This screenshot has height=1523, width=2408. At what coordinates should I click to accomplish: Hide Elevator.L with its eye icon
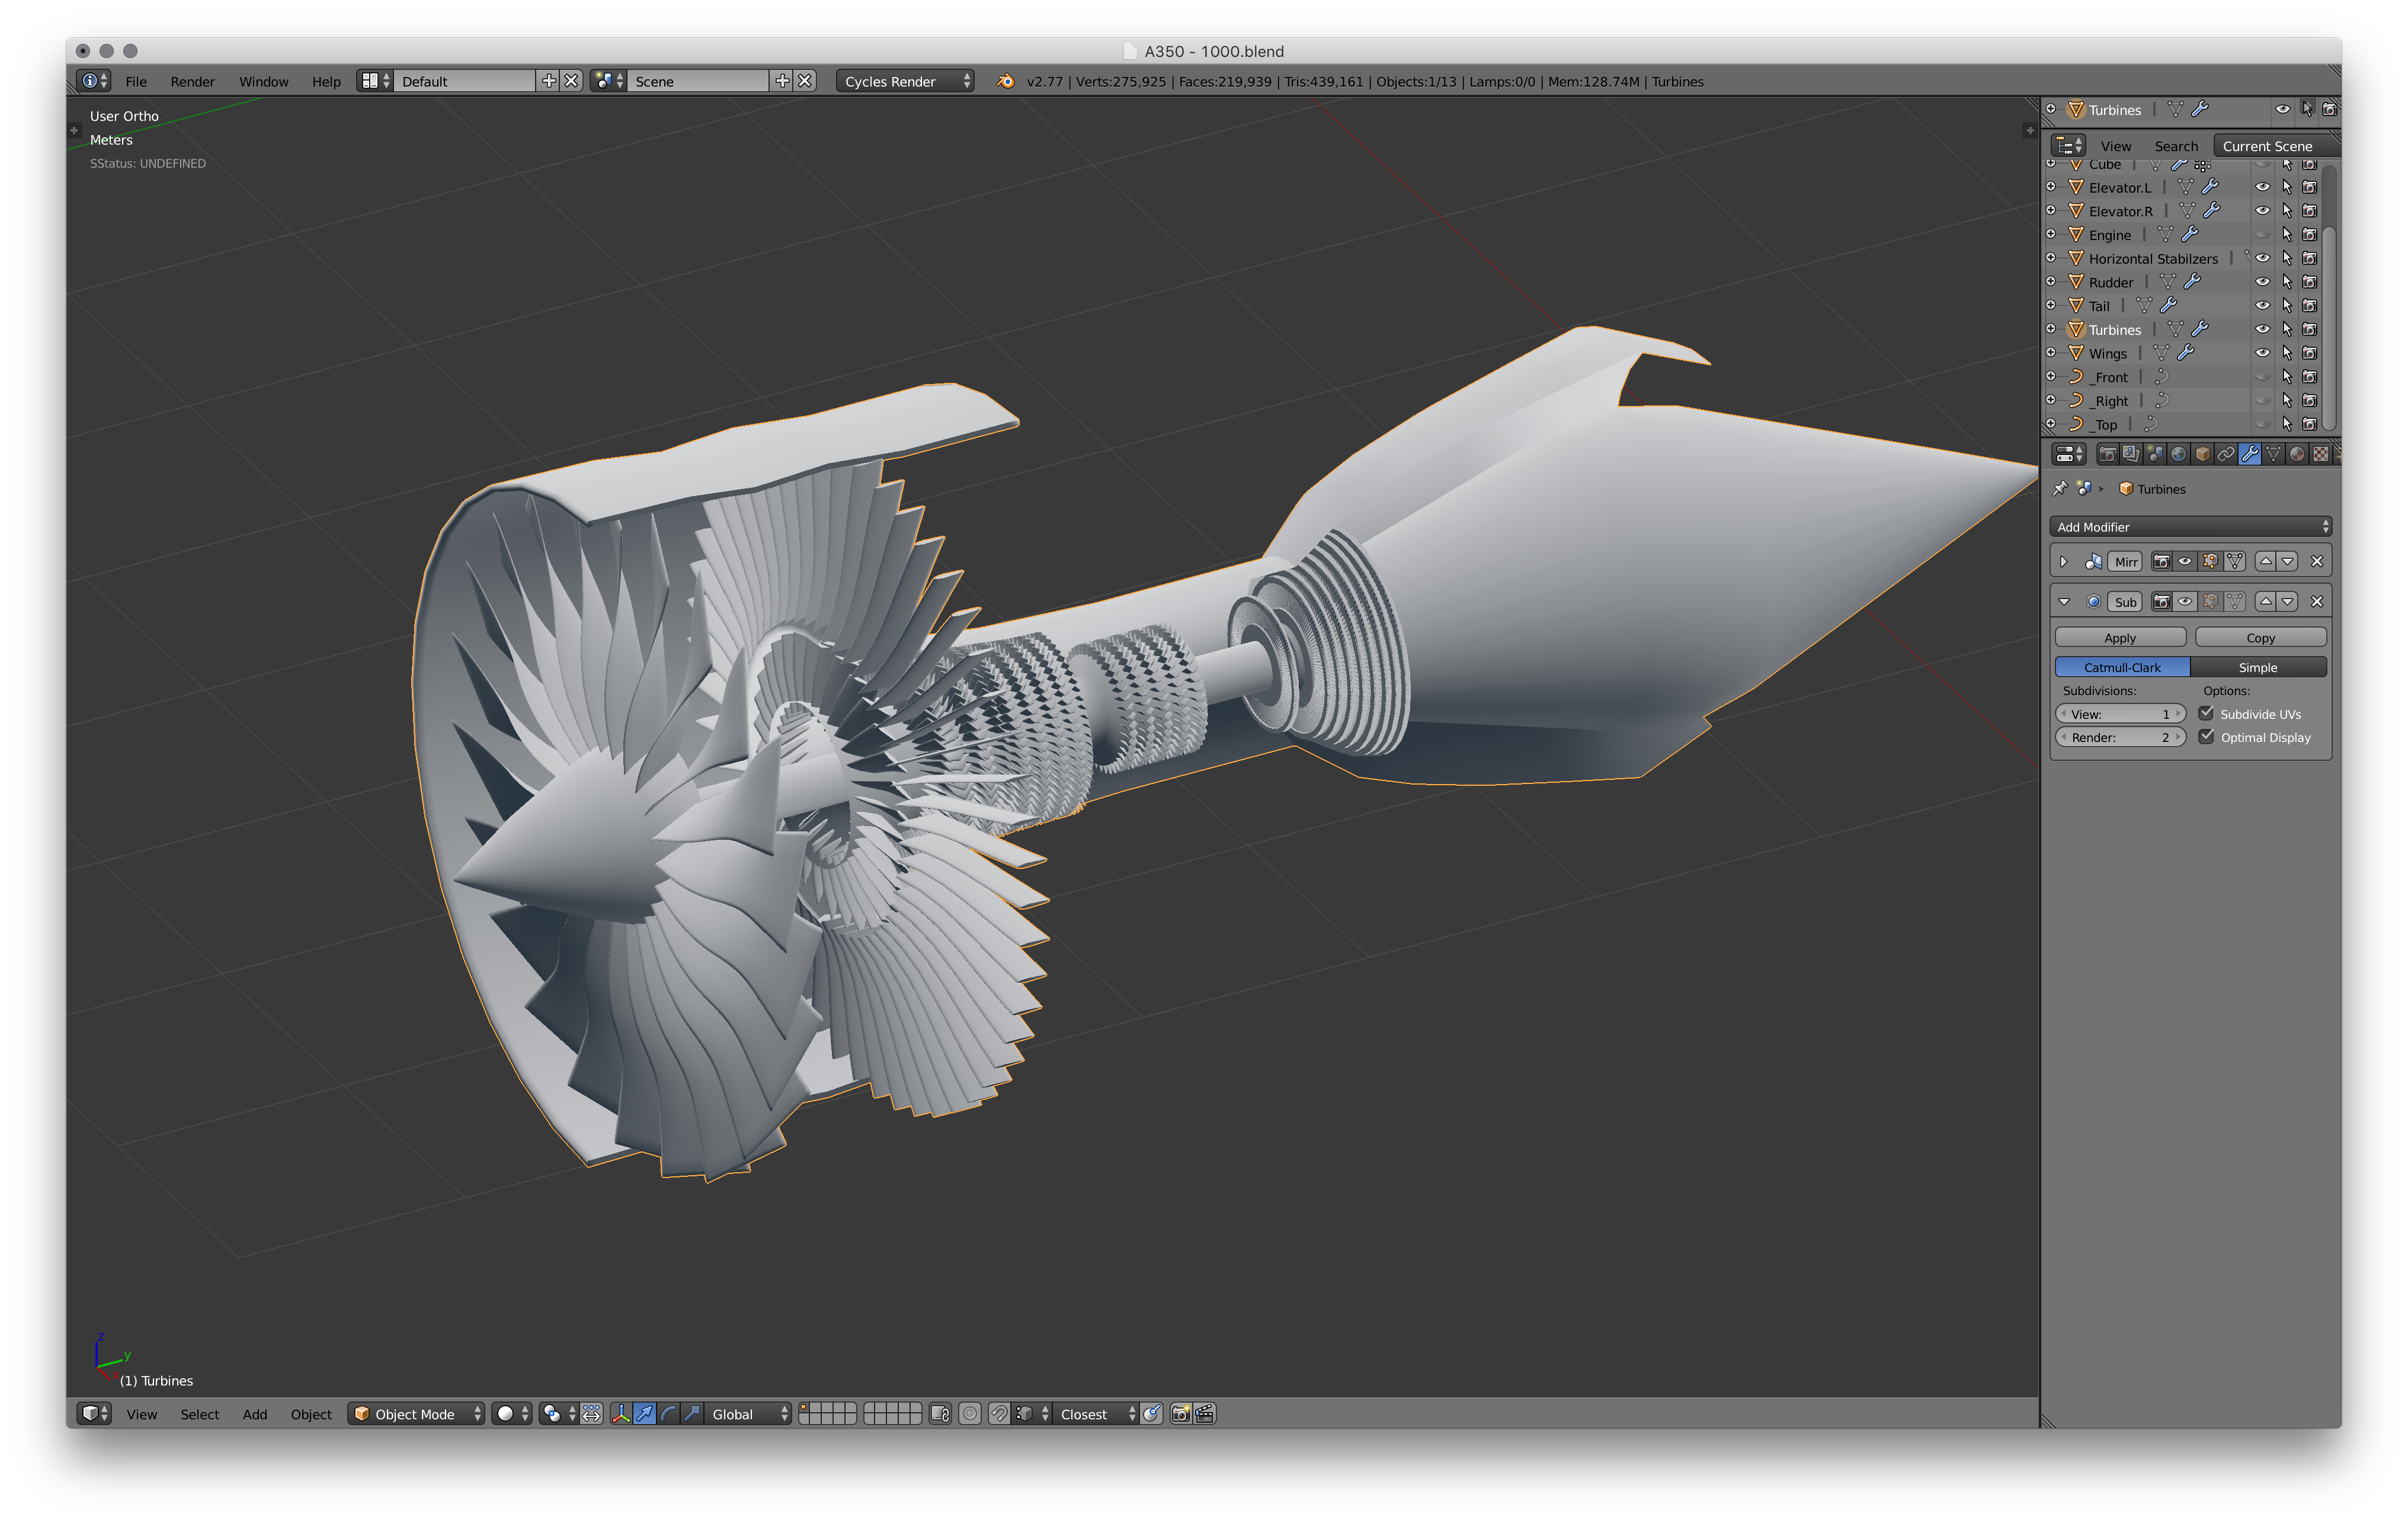pos(2263,187)
